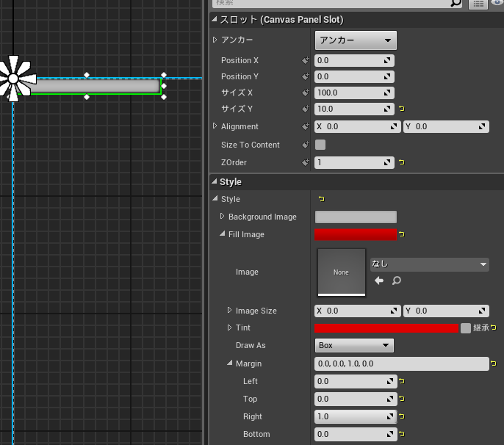Collapse the Style sub-property
Viewport: 504px width, 445px height.
(215, 198)
